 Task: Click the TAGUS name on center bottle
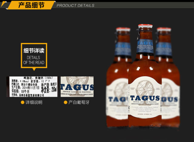click(x=145, y=98)
